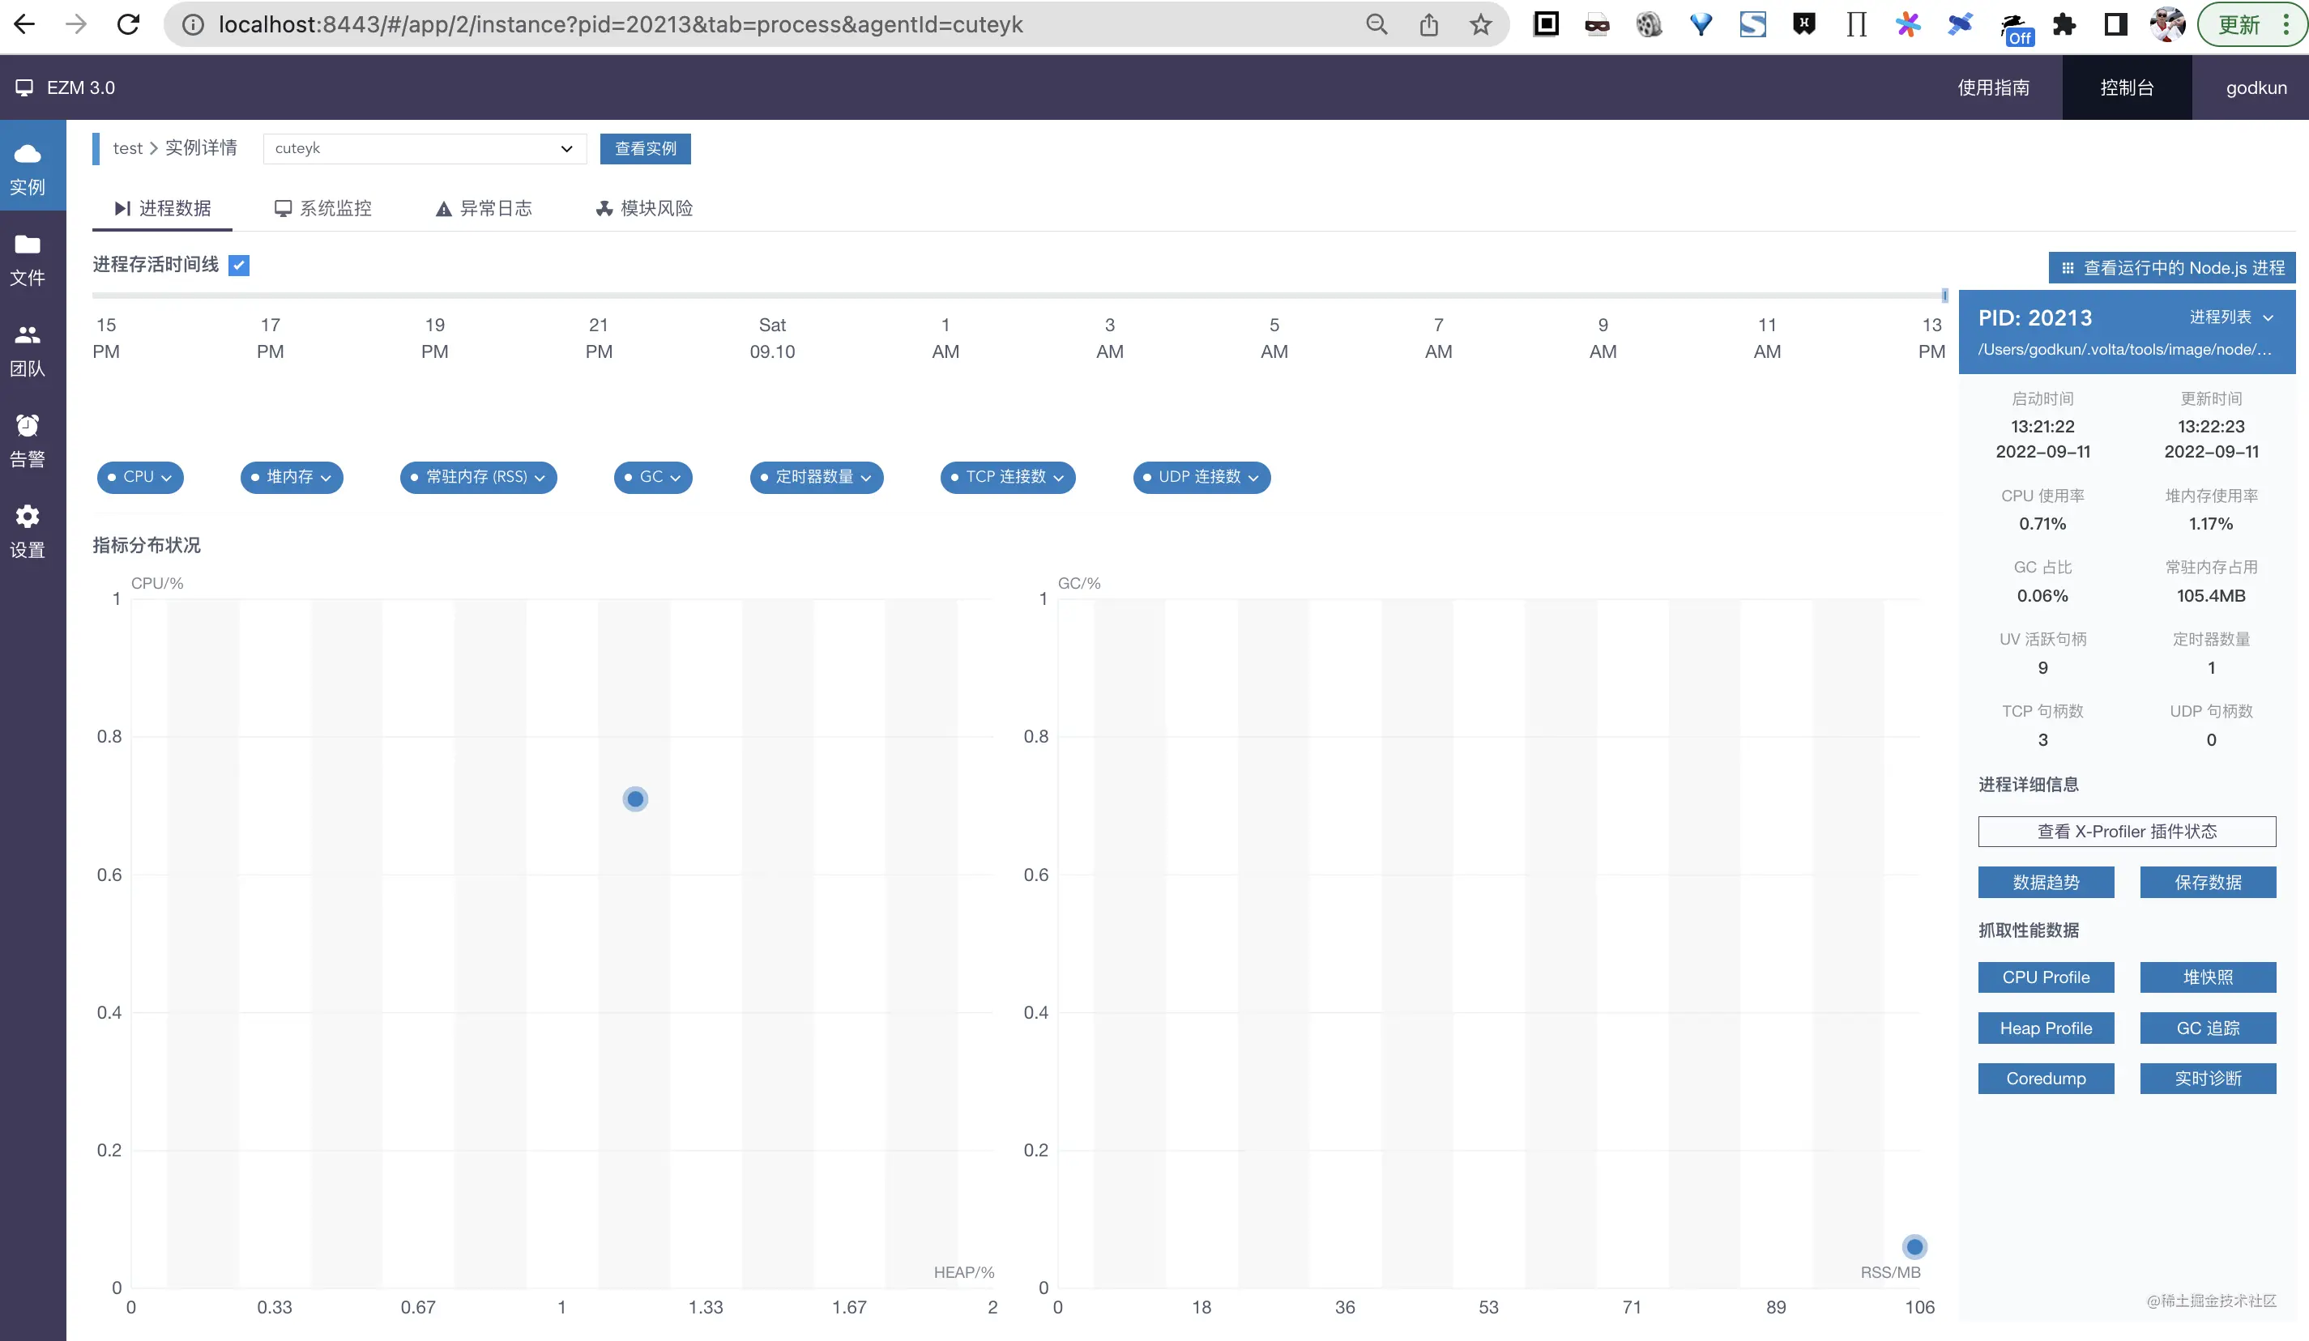Click the blue S extension icon
This screenshot has width=2309, height=1341.
1753,25
